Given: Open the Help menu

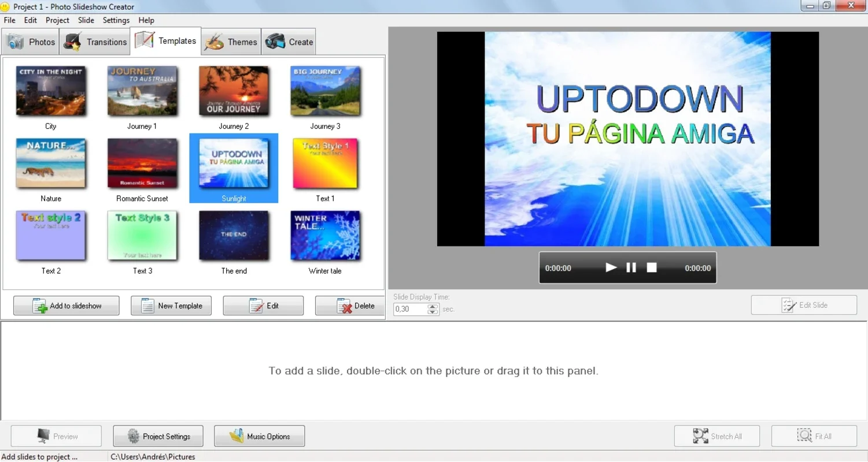Looking at the screenshot, I should tap(146, 20).
